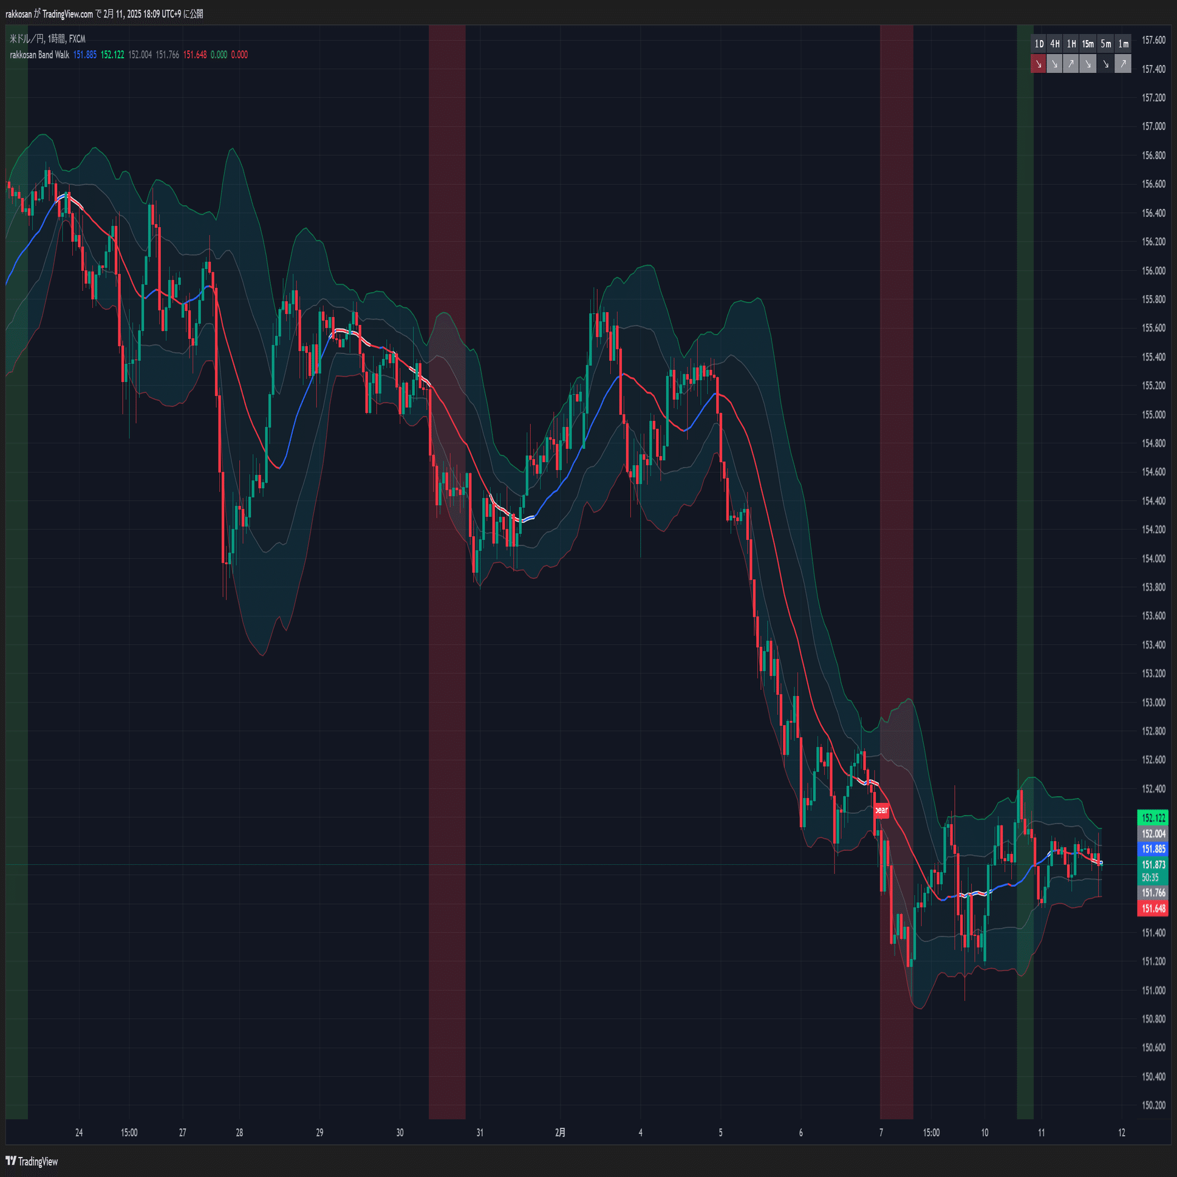Click the 5m down-arrow trend cell
The height and width of the screenshot is (1177, 1177).
coord(1106,63)
